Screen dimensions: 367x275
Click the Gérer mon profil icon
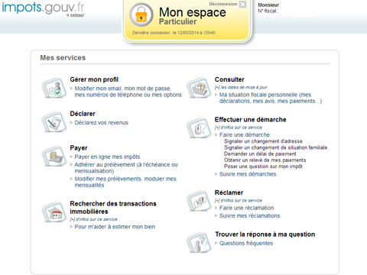[x=54, y=88]
